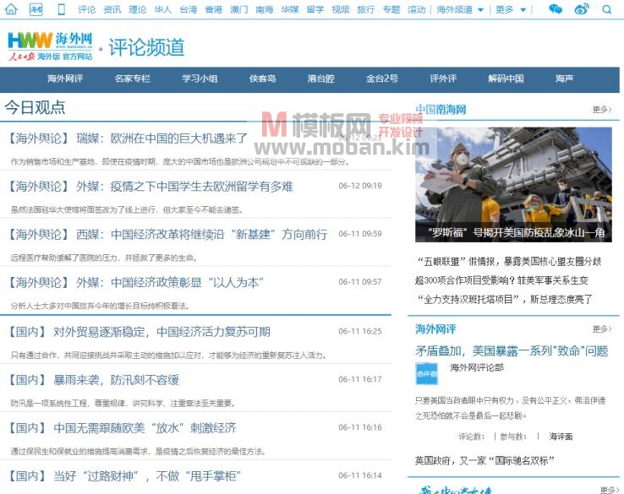Click timestamp 06-12 09:19

pos(359,186)
